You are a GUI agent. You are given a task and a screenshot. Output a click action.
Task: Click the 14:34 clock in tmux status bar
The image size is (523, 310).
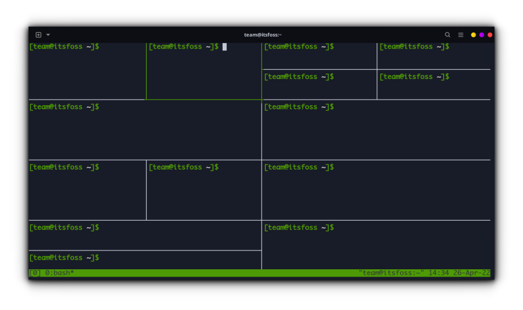[438, 273]
